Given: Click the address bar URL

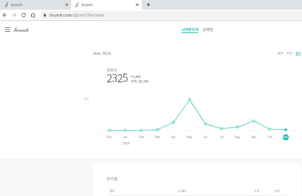Looking at the screenshot, I should 77,15.
